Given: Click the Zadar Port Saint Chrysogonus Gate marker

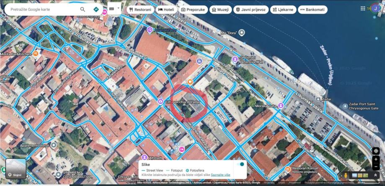Looking at the screenshot, I should (345, 106).
